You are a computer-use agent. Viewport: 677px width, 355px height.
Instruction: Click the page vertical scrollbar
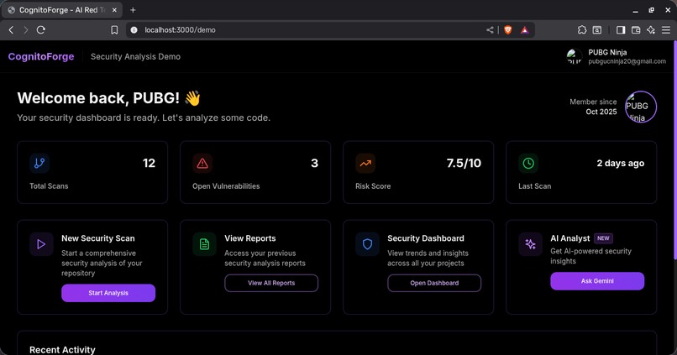pyautogui.click(x=674, y=150)
